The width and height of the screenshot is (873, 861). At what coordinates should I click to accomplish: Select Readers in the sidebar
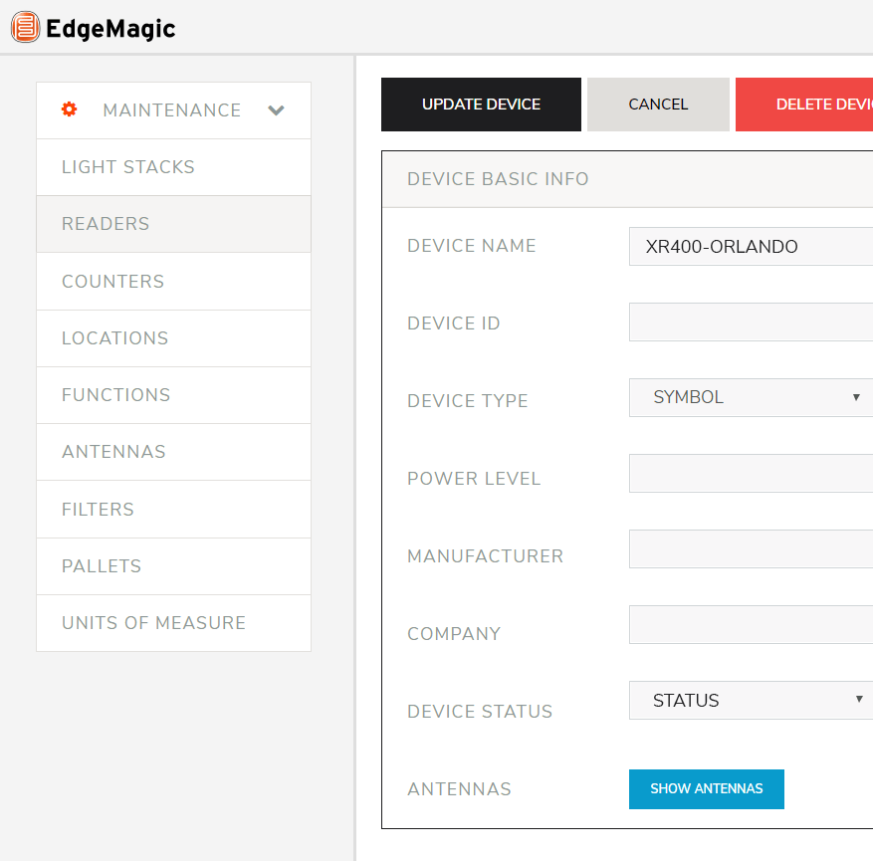(x=174, y=224)
